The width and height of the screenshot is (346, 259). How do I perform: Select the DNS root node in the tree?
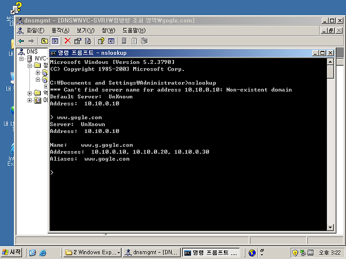pos(32,51)
